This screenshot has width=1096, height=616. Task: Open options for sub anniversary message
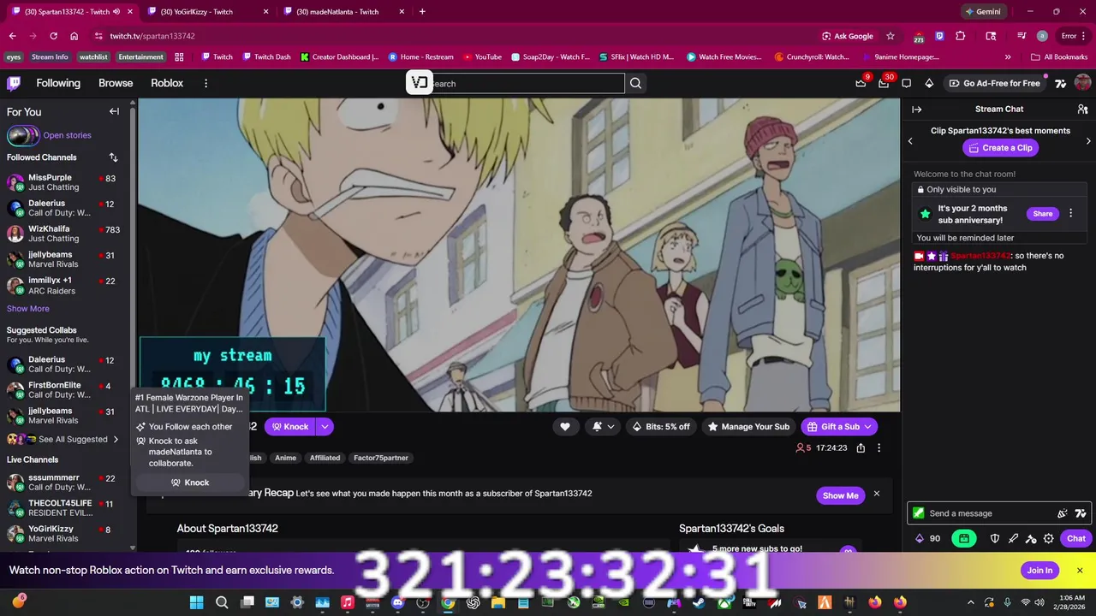point(1070,214)
